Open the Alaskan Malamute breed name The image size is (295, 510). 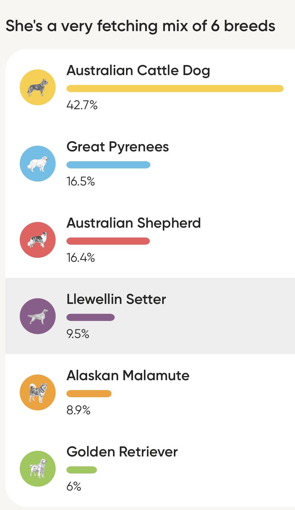(x=128, y=376)
